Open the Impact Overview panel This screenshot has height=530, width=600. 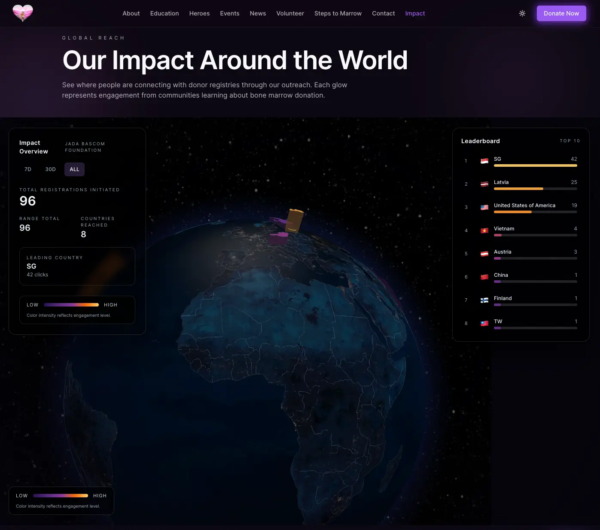(x=34, y=147)
